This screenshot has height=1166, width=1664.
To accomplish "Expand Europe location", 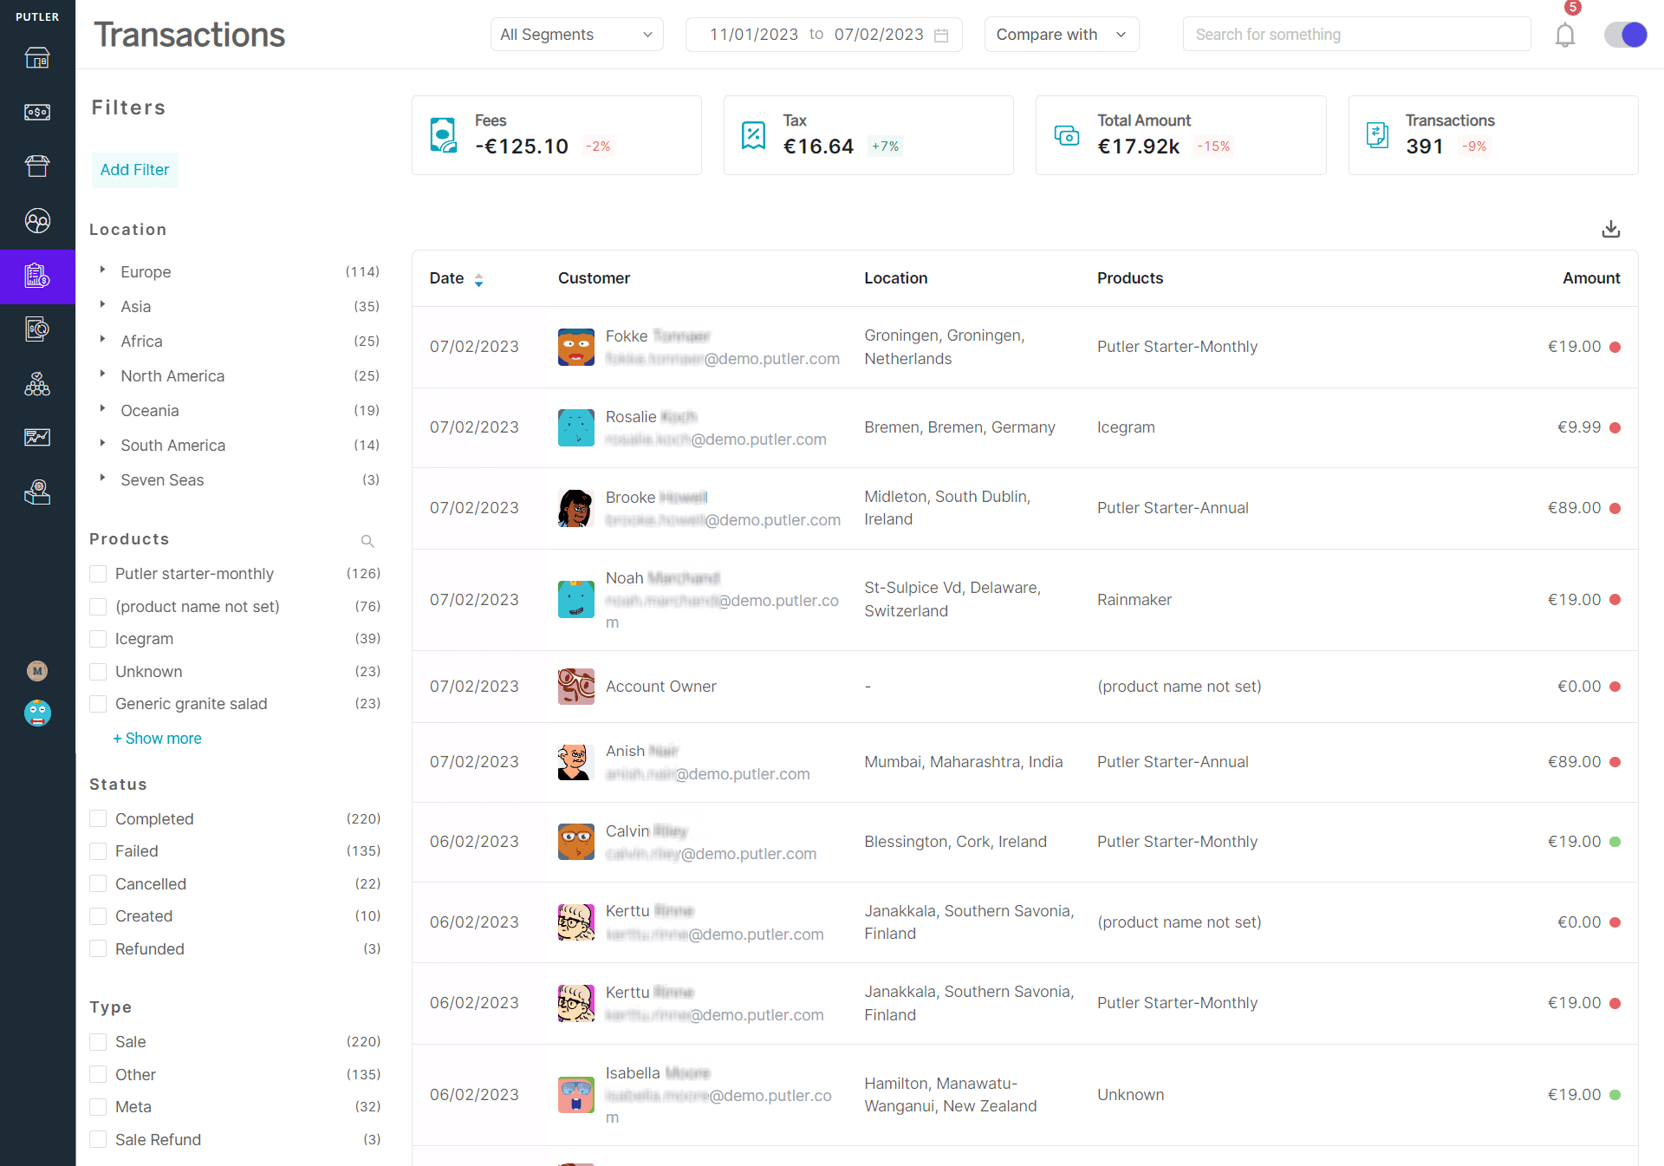I will (x=102, y=270).
